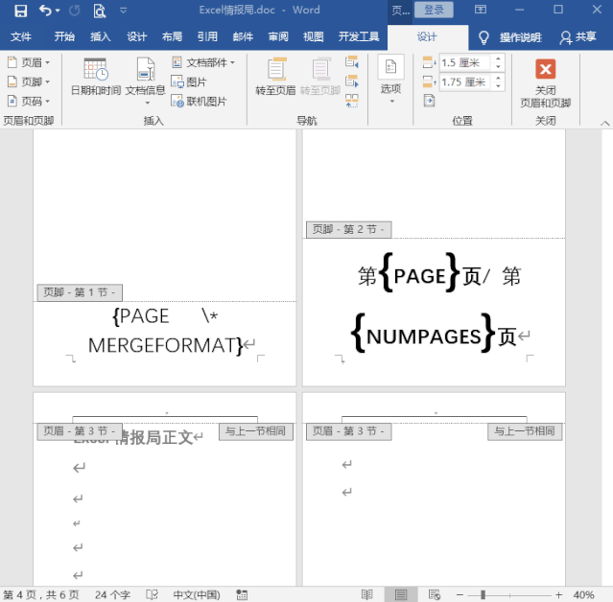Open the 页脚 footer dropdown

click(29, 82)
